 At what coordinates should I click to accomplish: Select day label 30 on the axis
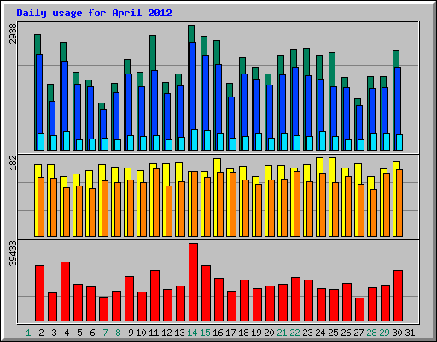(x=397, y=333)
